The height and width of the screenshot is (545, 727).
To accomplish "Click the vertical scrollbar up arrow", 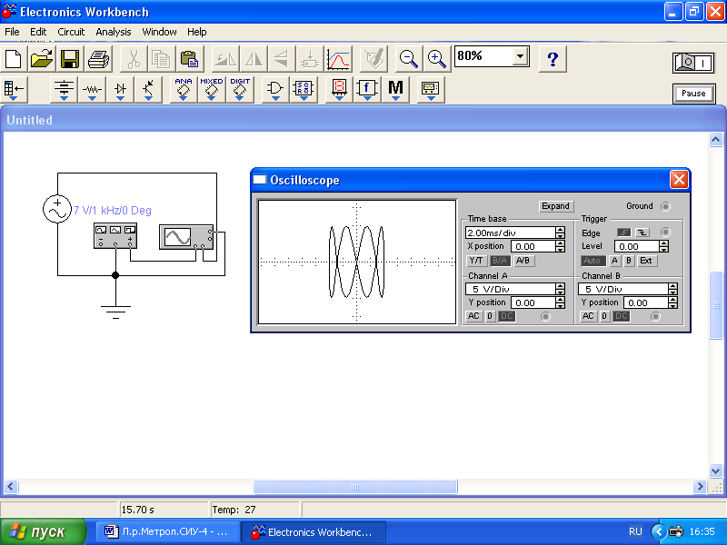I will [x=716, y=140].
